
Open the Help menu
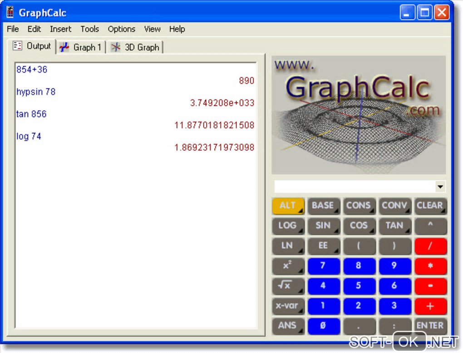click(x=177, y=29)
